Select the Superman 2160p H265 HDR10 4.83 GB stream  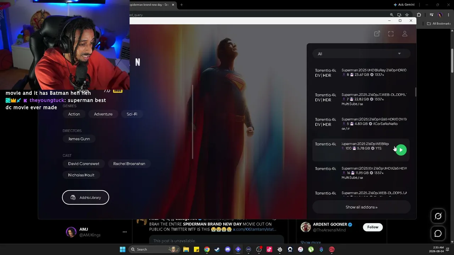(x=361, y=124)
